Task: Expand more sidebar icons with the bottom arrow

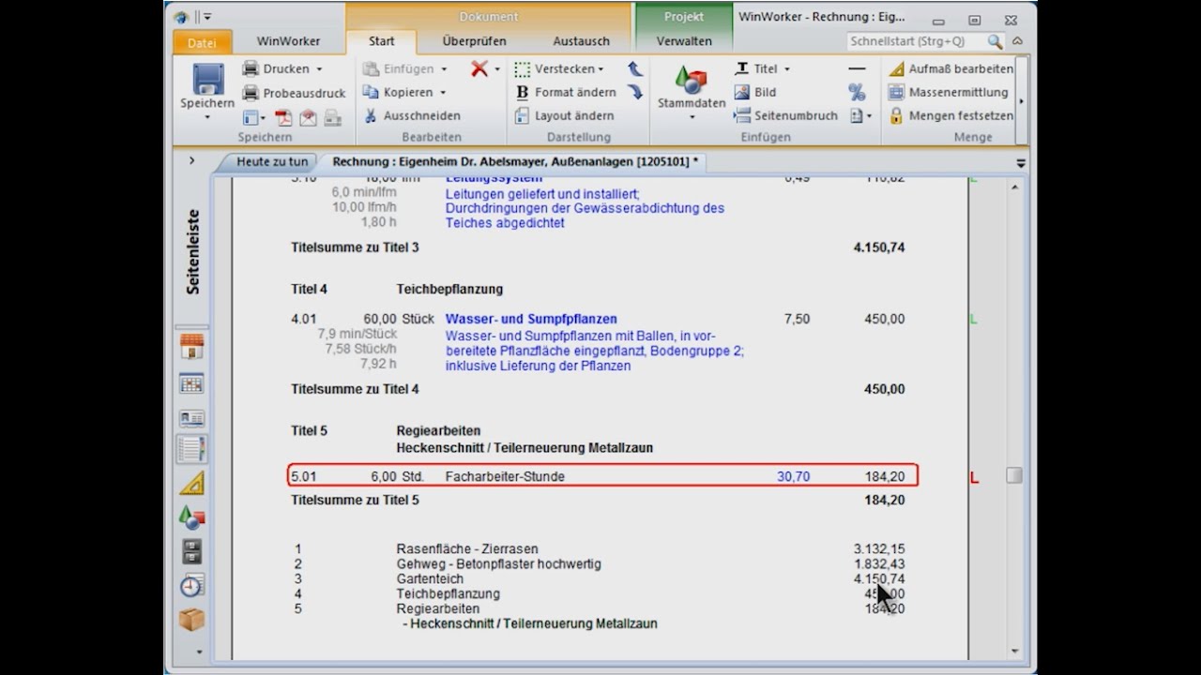Action: (198, 652)
